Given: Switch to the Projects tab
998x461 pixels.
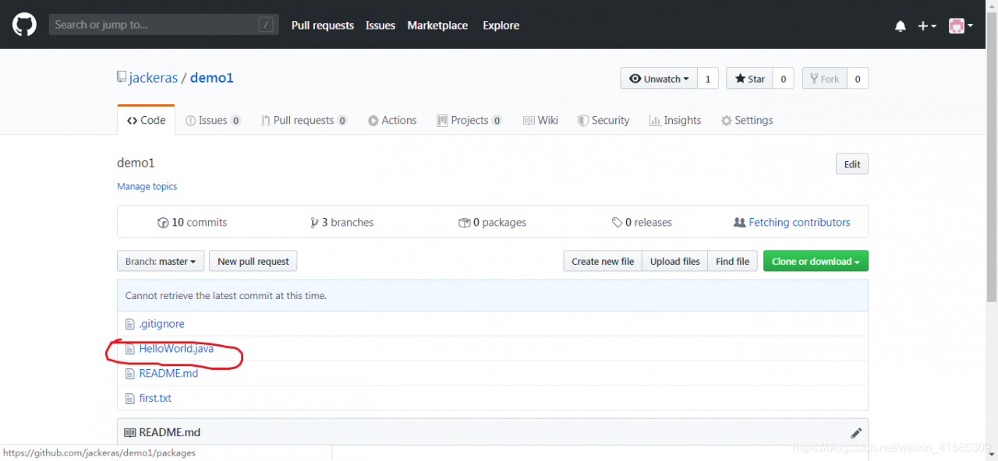Looking at the screenshot, I should 469,120.
